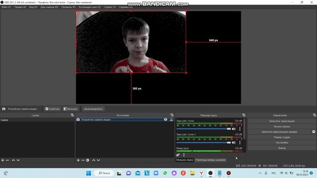Toggle visibility of the video capture device source
This screenshot has height=178, width=317.
click(165, 120)
